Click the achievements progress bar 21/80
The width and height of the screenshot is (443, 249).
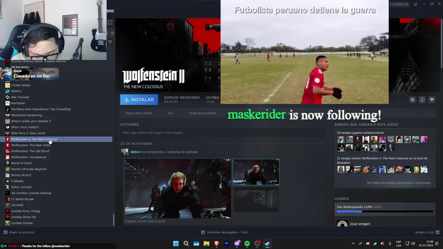tap(385, 211)
